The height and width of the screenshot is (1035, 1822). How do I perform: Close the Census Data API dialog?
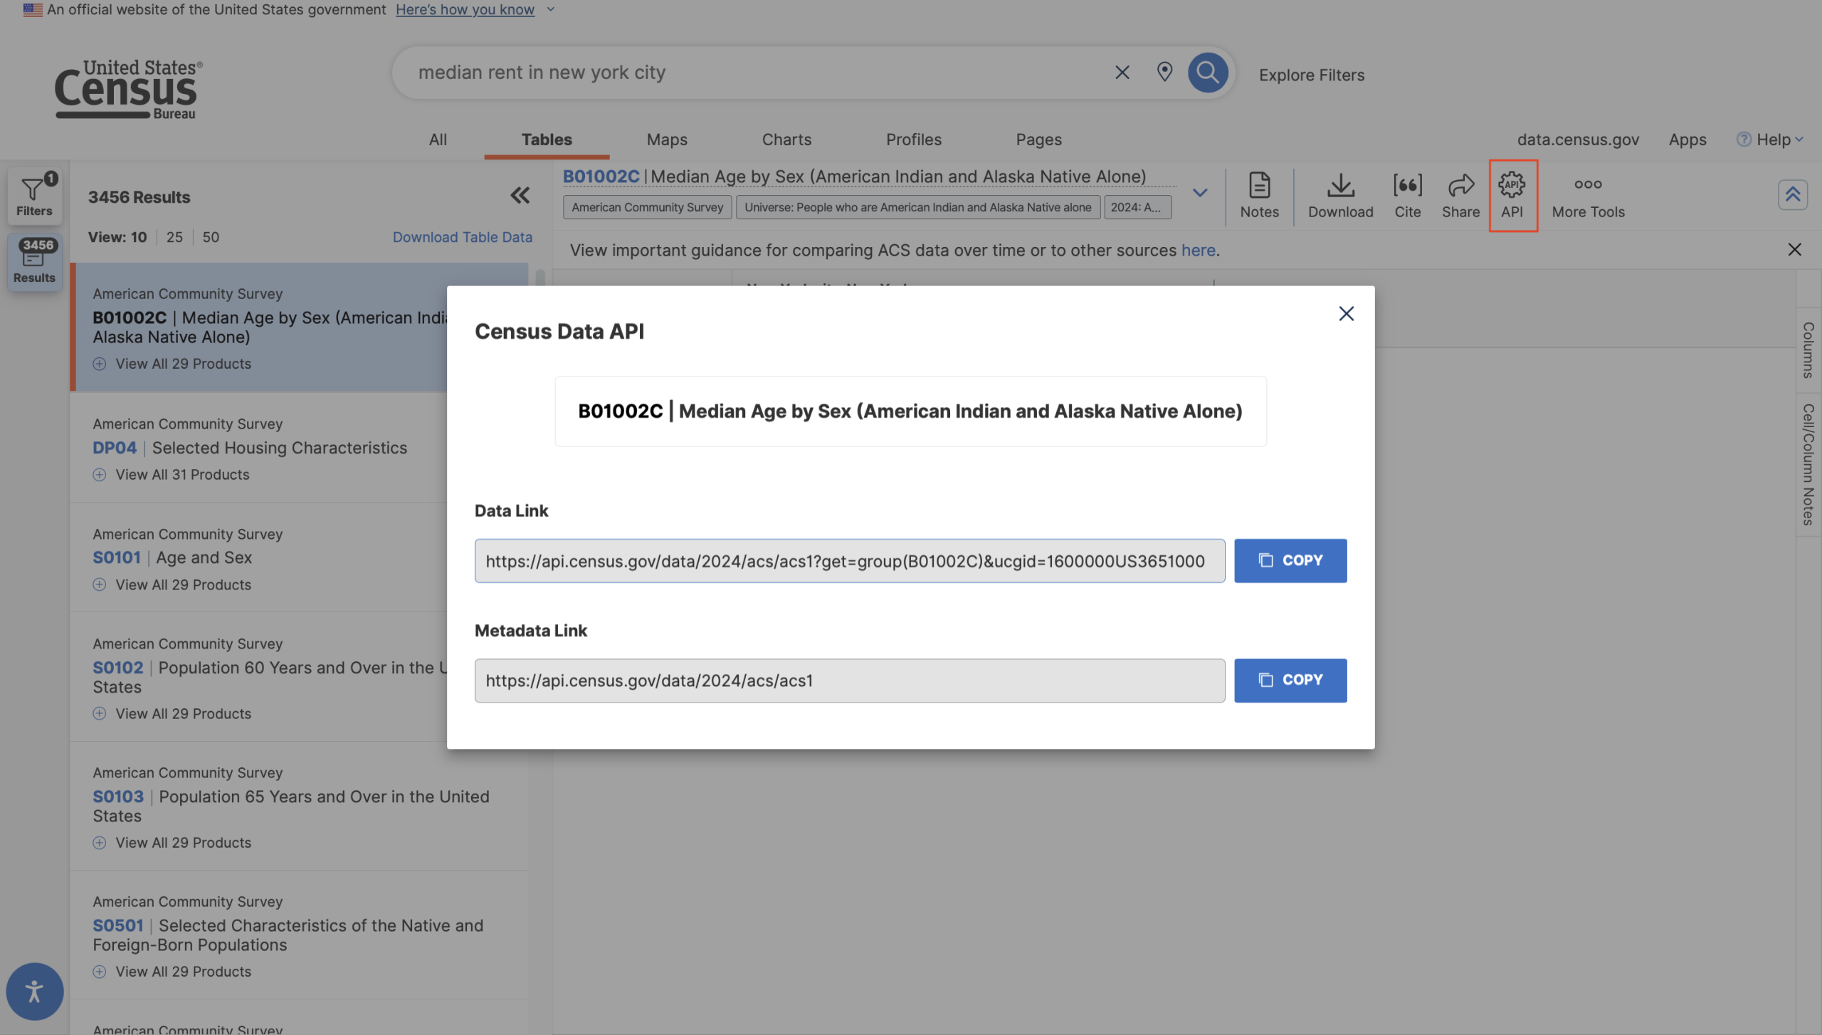pos(1346,314)
